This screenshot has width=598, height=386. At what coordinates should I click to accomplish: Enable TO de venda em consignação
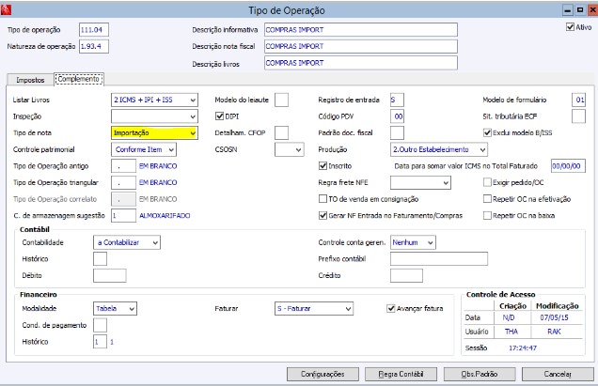[323, 199]
